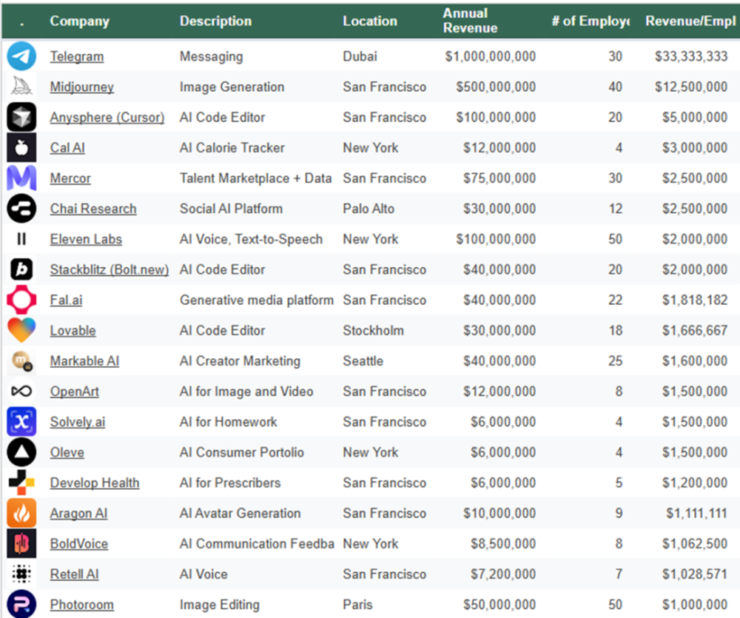Select the '$33,333,333' revenue per employee cell

[691, 57]
